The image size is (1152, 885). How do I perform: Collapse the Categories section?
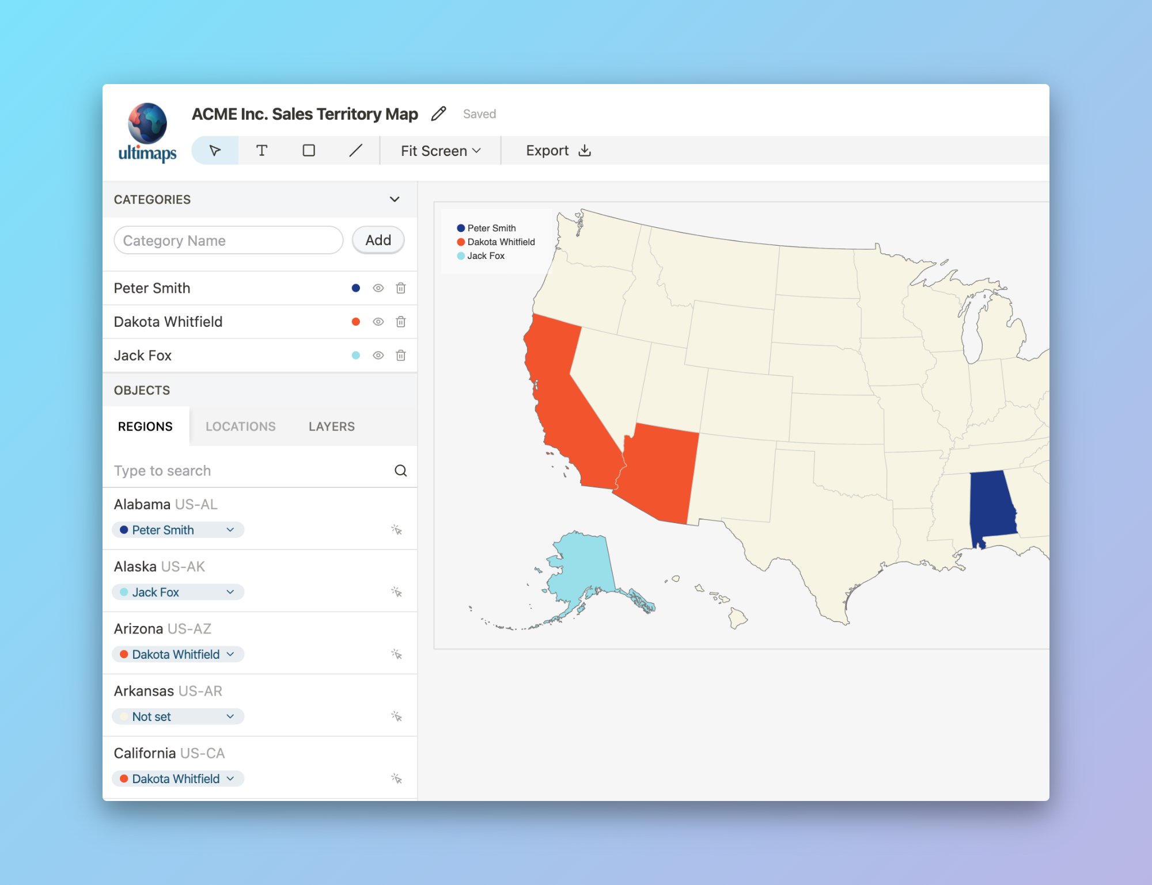coord(395,200)
